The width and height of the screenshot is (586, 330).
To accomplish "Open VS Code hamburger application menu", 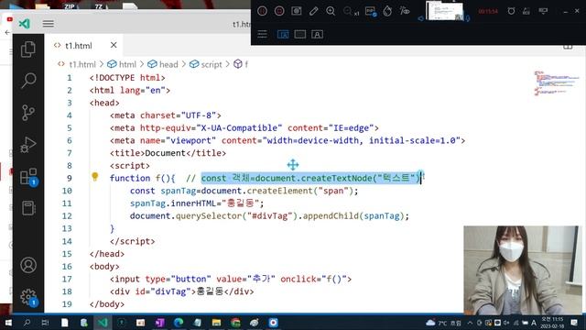I will [49, 24].
